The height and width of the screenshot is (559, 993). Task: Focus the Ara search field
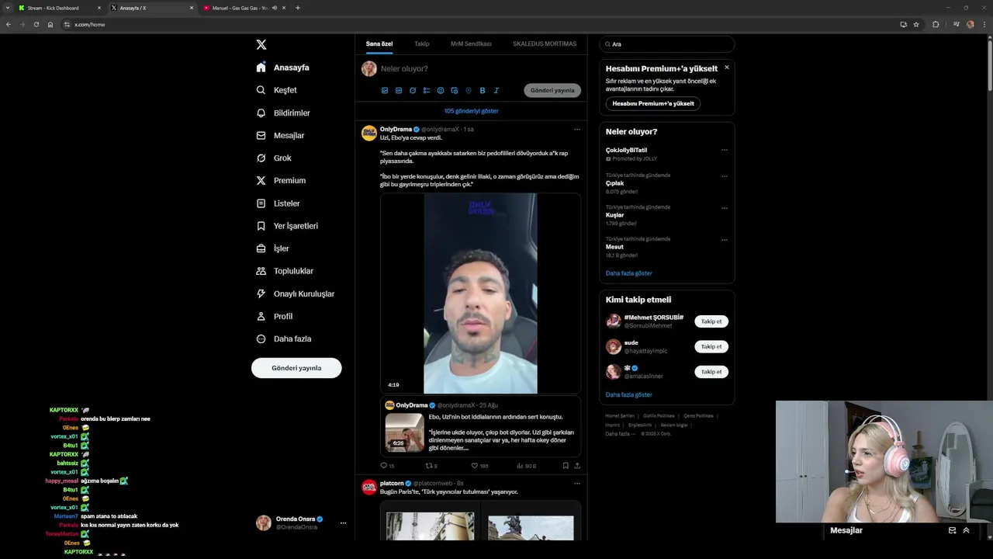(x=667, y=44)
